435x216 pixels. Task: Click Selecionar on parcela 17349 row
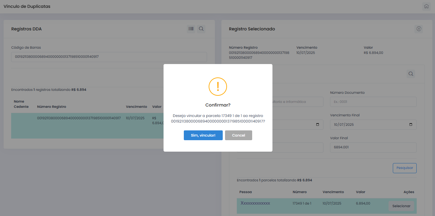[x=401, y=206]
